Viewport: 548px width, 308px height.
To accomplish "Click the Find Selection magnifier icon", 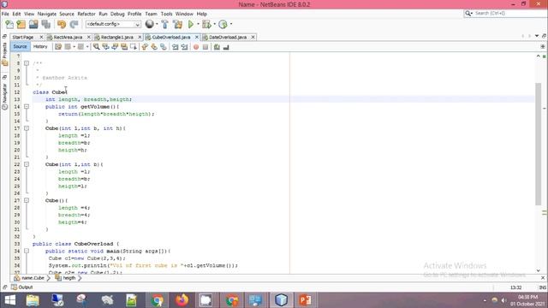I will click(x=96, y=47).
